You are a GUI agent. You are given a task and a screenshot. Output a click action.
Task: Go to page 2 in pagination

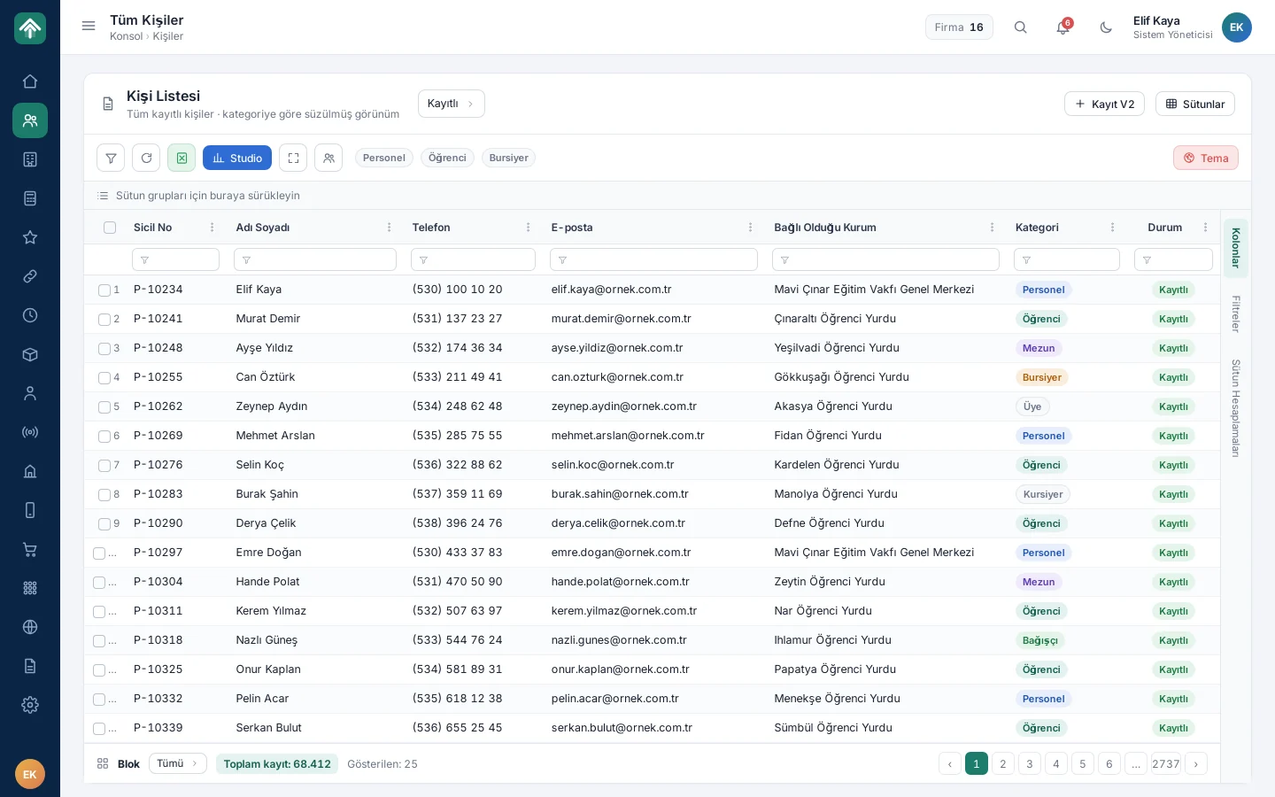pyautogui.click(x=1002, y=763)
